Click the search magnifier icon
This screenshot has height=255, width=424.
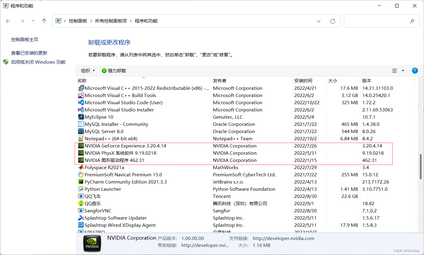click(x=412, y=21)
